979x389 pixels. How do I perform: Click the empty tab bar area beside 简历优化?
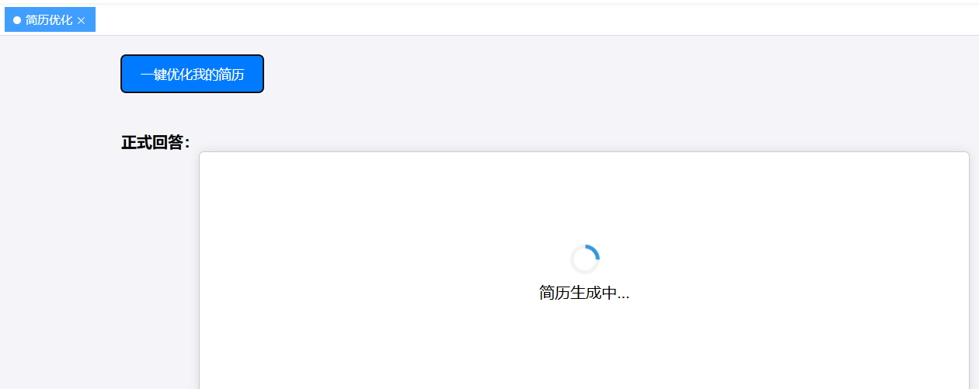(536, 19)
